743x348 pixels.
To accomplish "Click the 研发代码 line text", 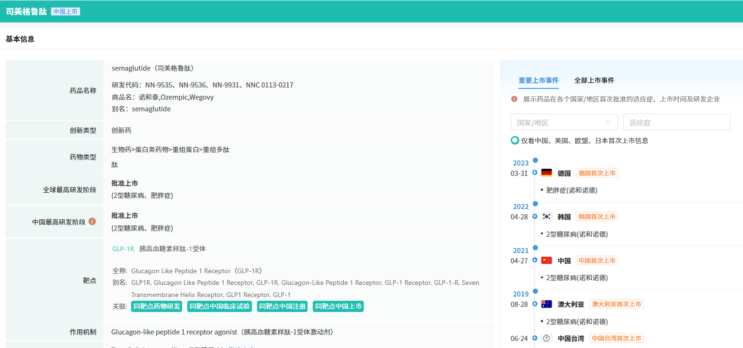I will click(x=202, y=85).
